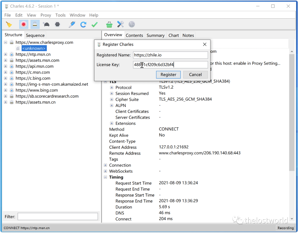The height and width of the screenshot is (233, 298).
Task: Toggle throttling with the turtle icon
Action: click(46, 24)
